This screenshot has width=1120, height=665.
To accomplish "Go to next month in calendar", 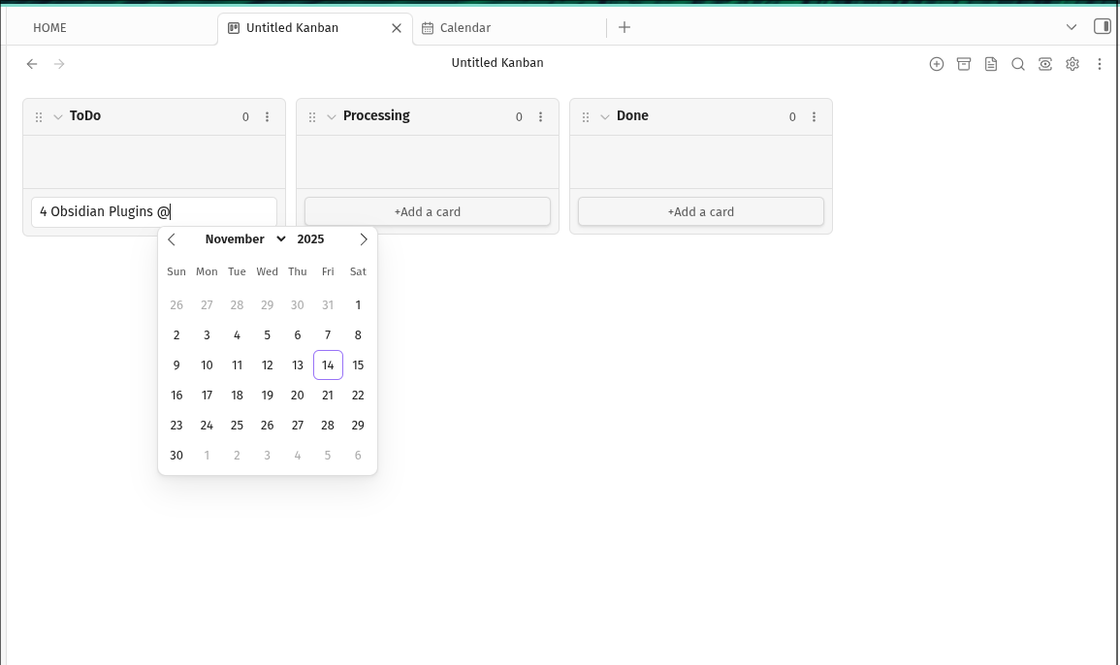I will (x=364, y=239).
